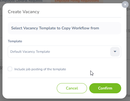Screen dimensions: 130x101
Task: Open the Default Vacancy Template combo box
Action: pyautogui.click(x=64, y=52)
